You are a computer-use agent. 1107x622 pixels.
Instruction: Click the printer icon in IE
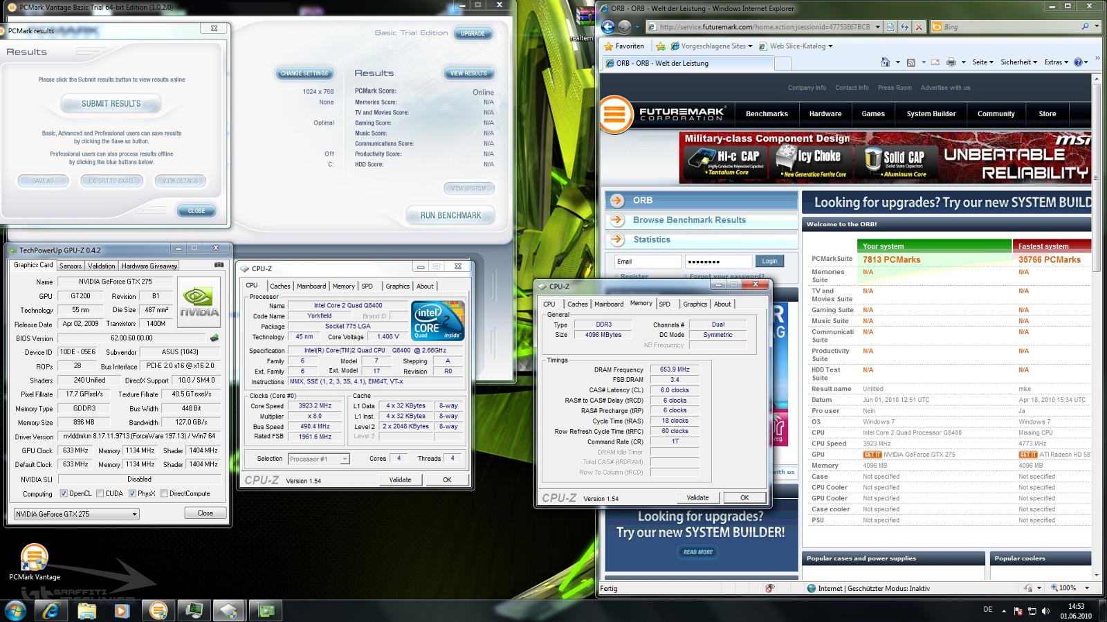point(951,62)
